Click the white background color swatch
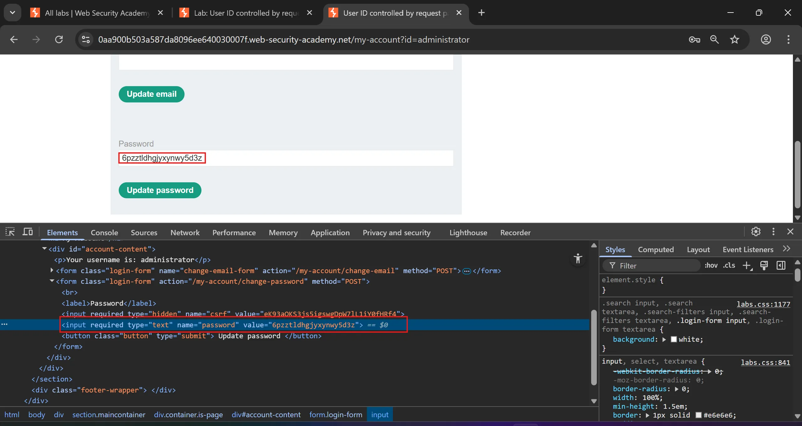 [674, 340]
